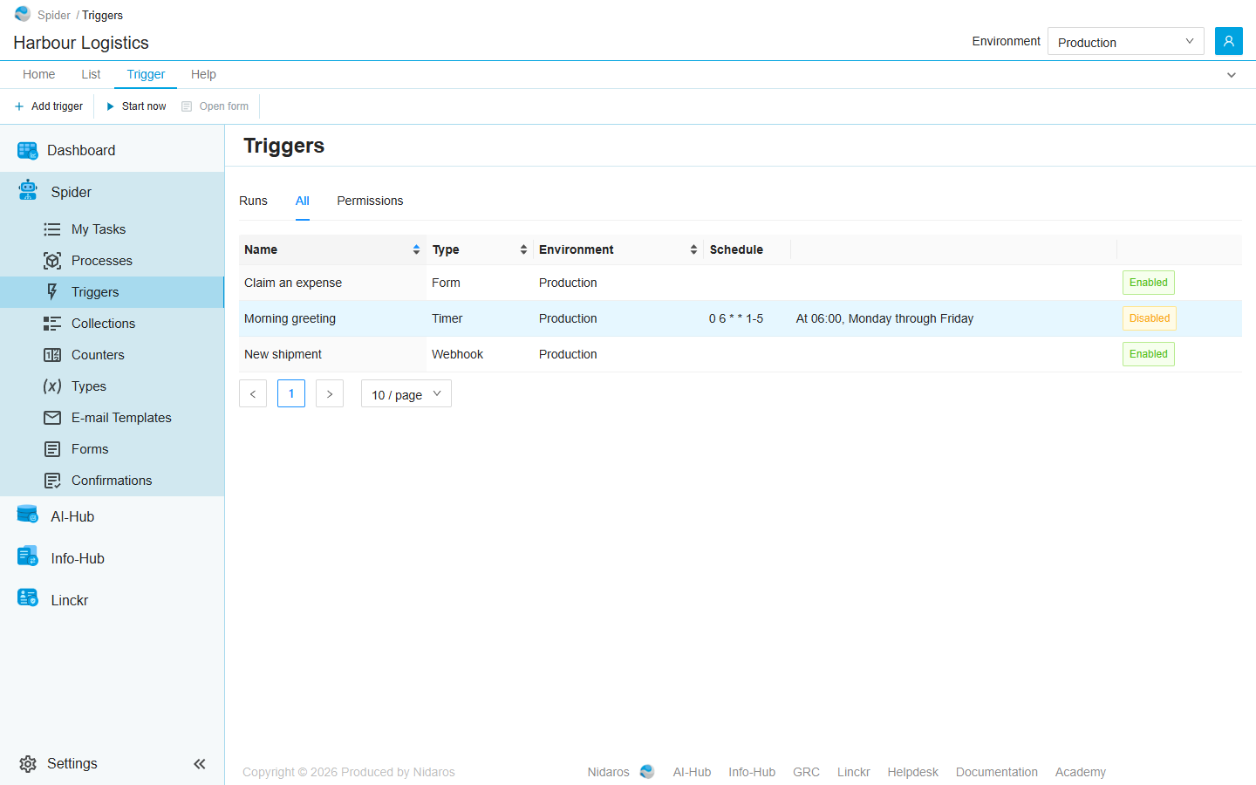The width and height of the screenshot is (1256, 785).
Task: Click the form icon of Open form
Action: [187, 106]
